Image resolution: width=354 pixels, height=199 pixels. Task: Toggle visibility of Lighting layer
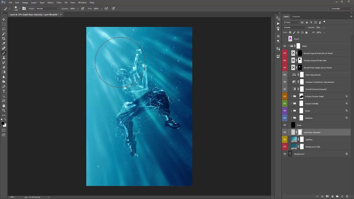[285, 140]
